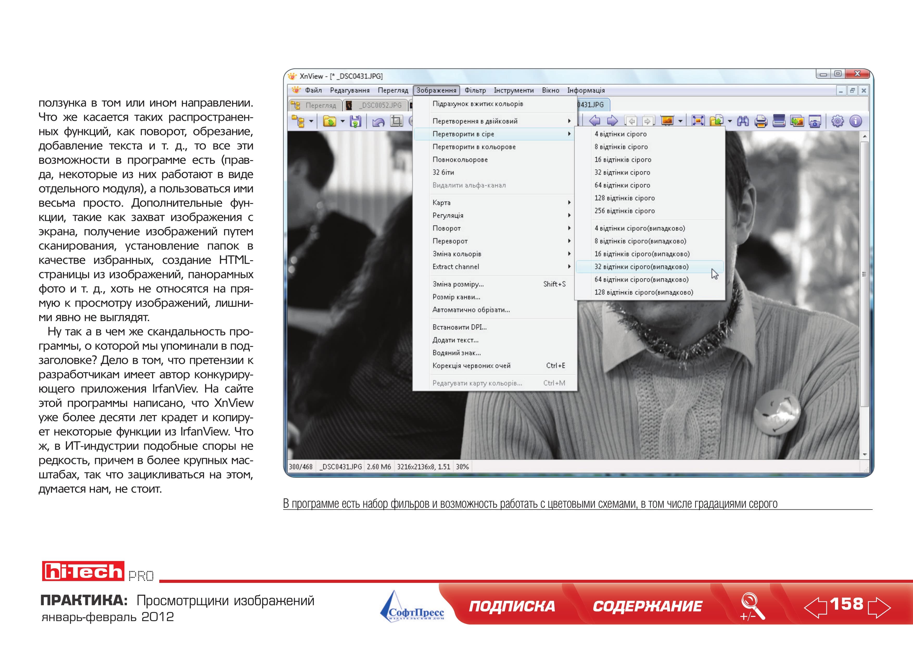Screen dimensions: 913x645
Task: Open options with the gear icon
Action: pos(838,121)
